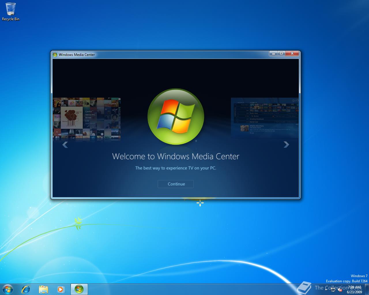Click the 'Welcome to Windows Media Center' heading

(176, 156)
